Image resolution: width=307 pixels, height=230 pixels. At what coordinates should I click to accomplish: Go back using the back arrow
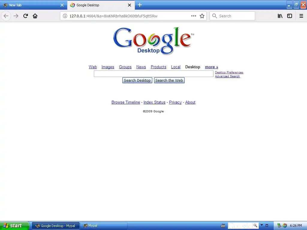pyautogui.click(x=6, y=16)
